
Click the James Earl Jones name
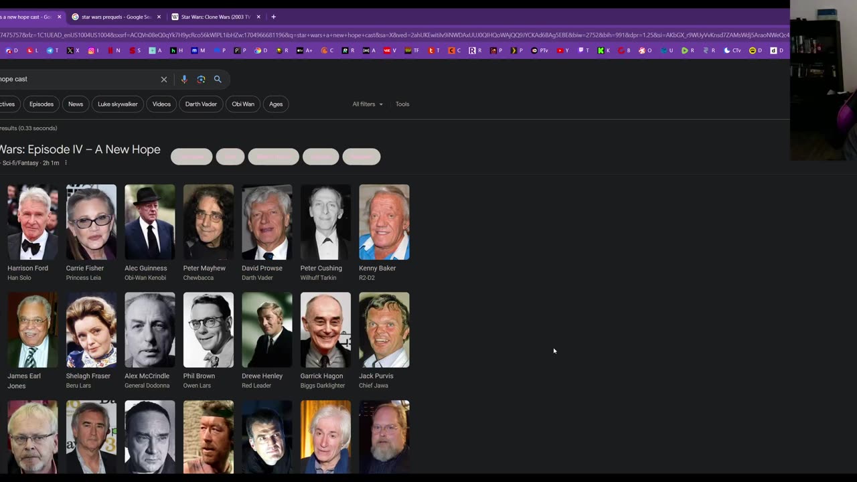click(x=24, y=381)
